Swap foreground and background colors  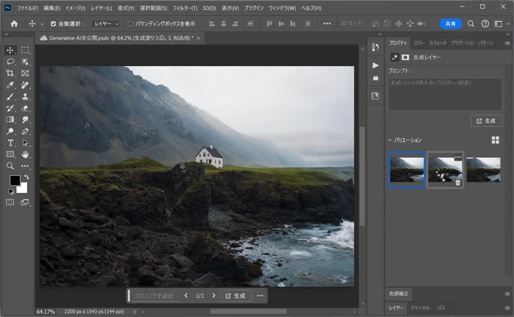(x=26, y=178)
